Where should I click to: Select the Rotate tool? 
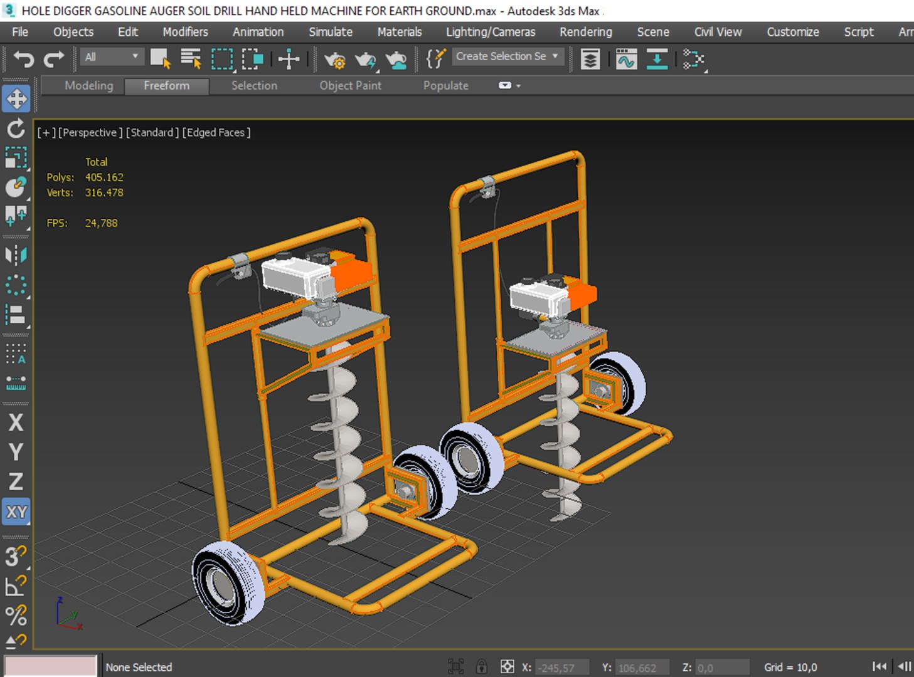[x=16, y=129]
